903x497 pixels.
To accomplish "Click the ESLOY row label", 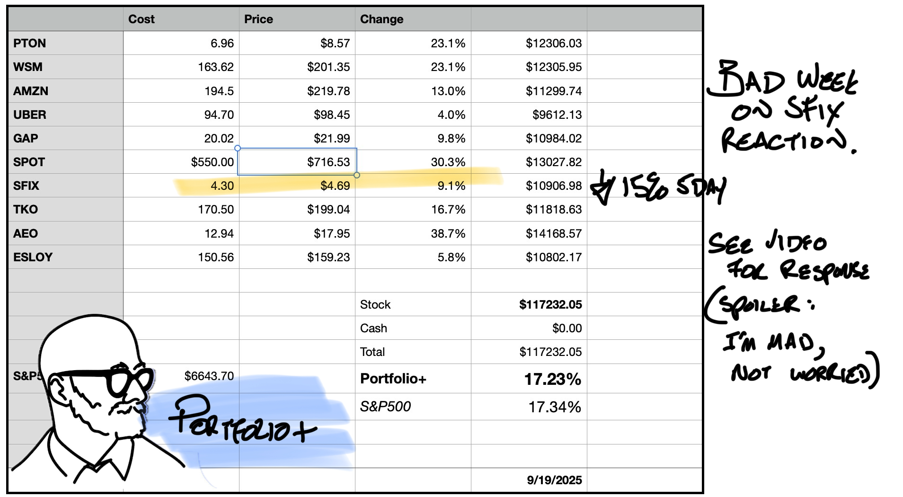I will pyautogui.click(x=33, y=257).
